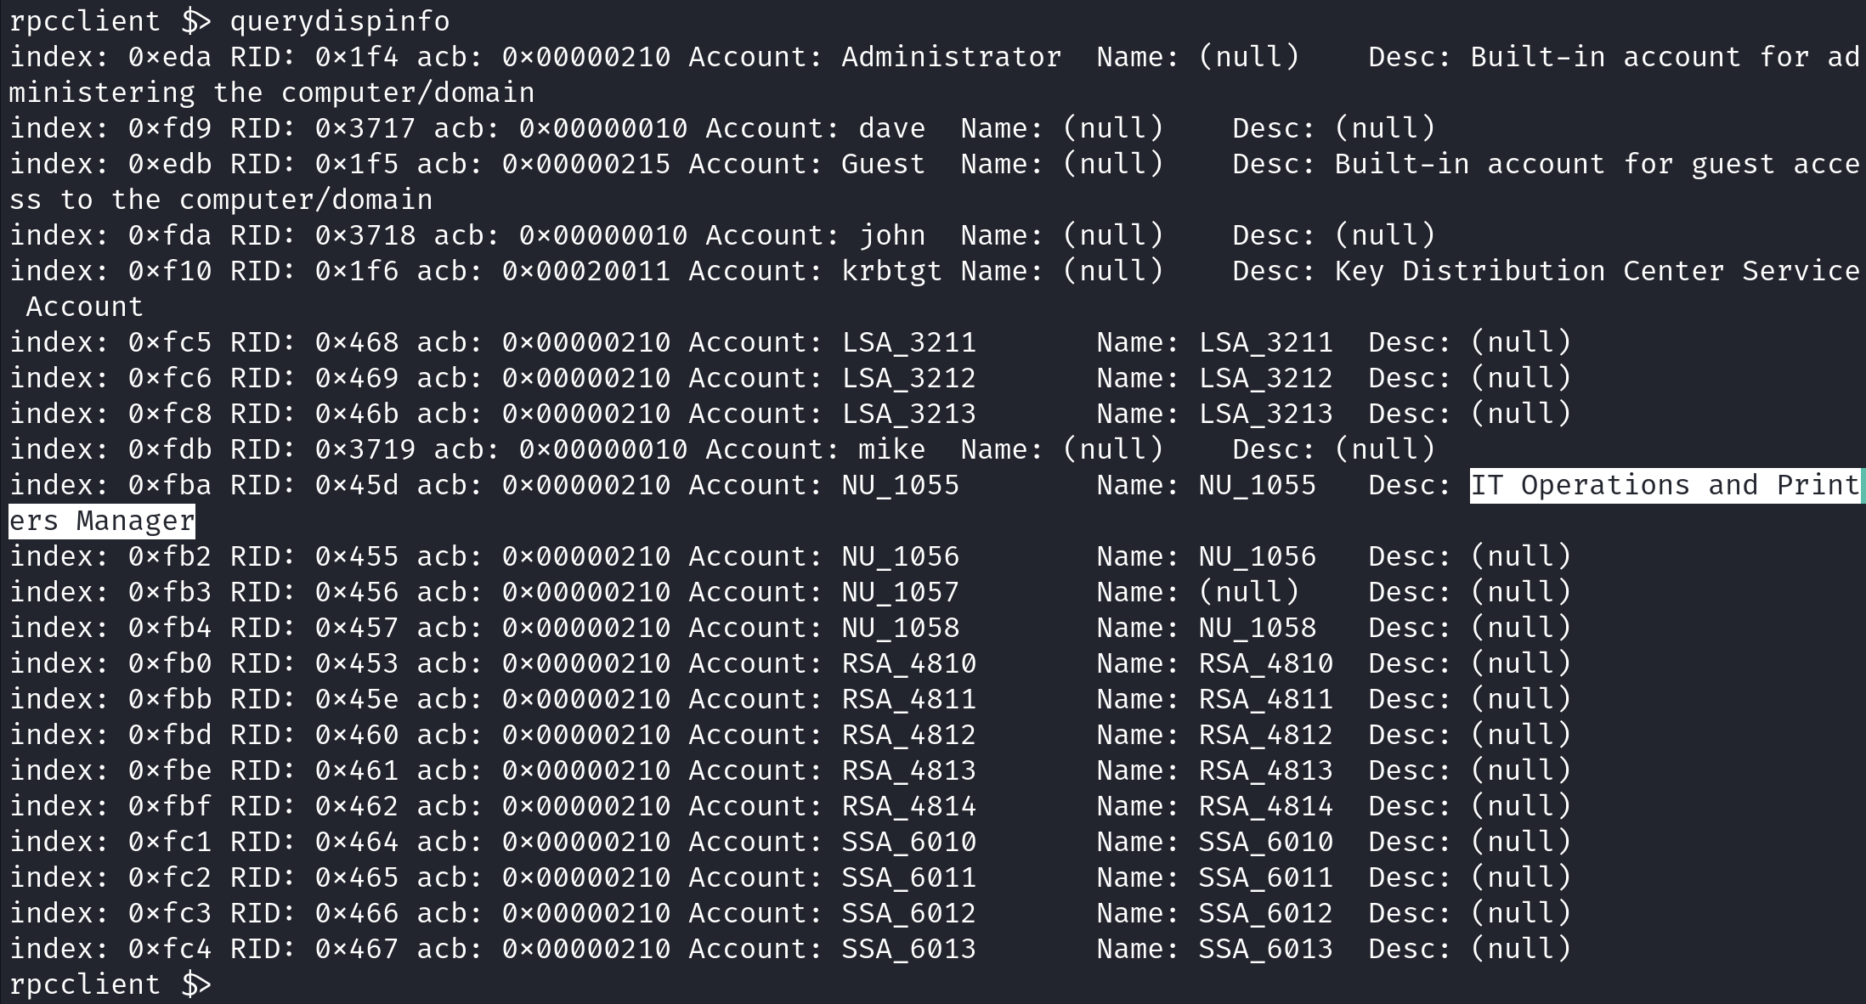
Task: Click the acb value 0x00020011
Action: point(586,271)
